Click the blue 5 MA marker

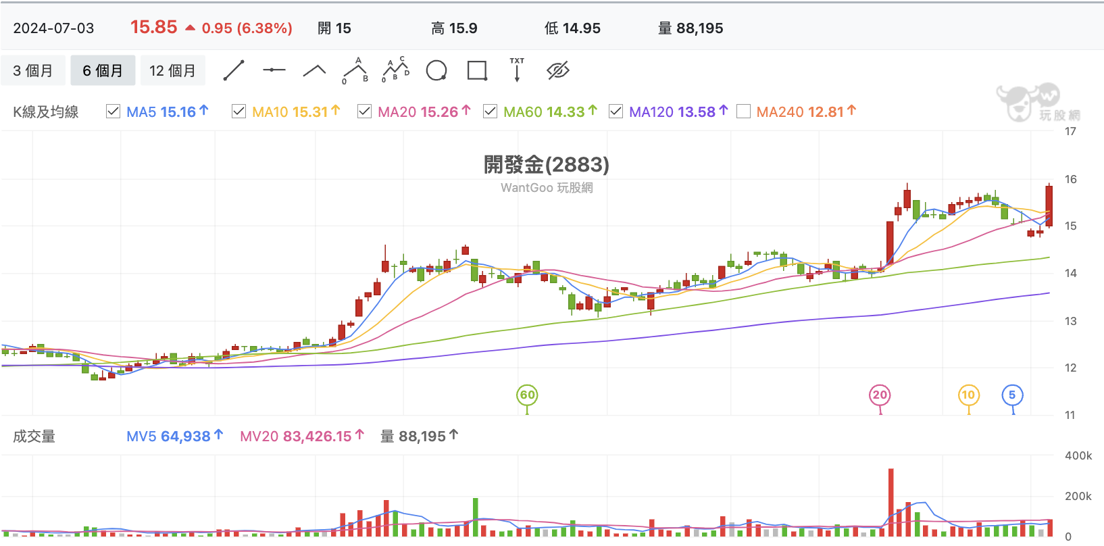[x=1012, y=395]
